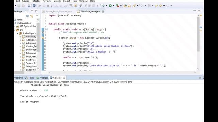The image size is (218, 122).
Task: Toggle Link with Editor in Package Explorer
Action: 32,16
